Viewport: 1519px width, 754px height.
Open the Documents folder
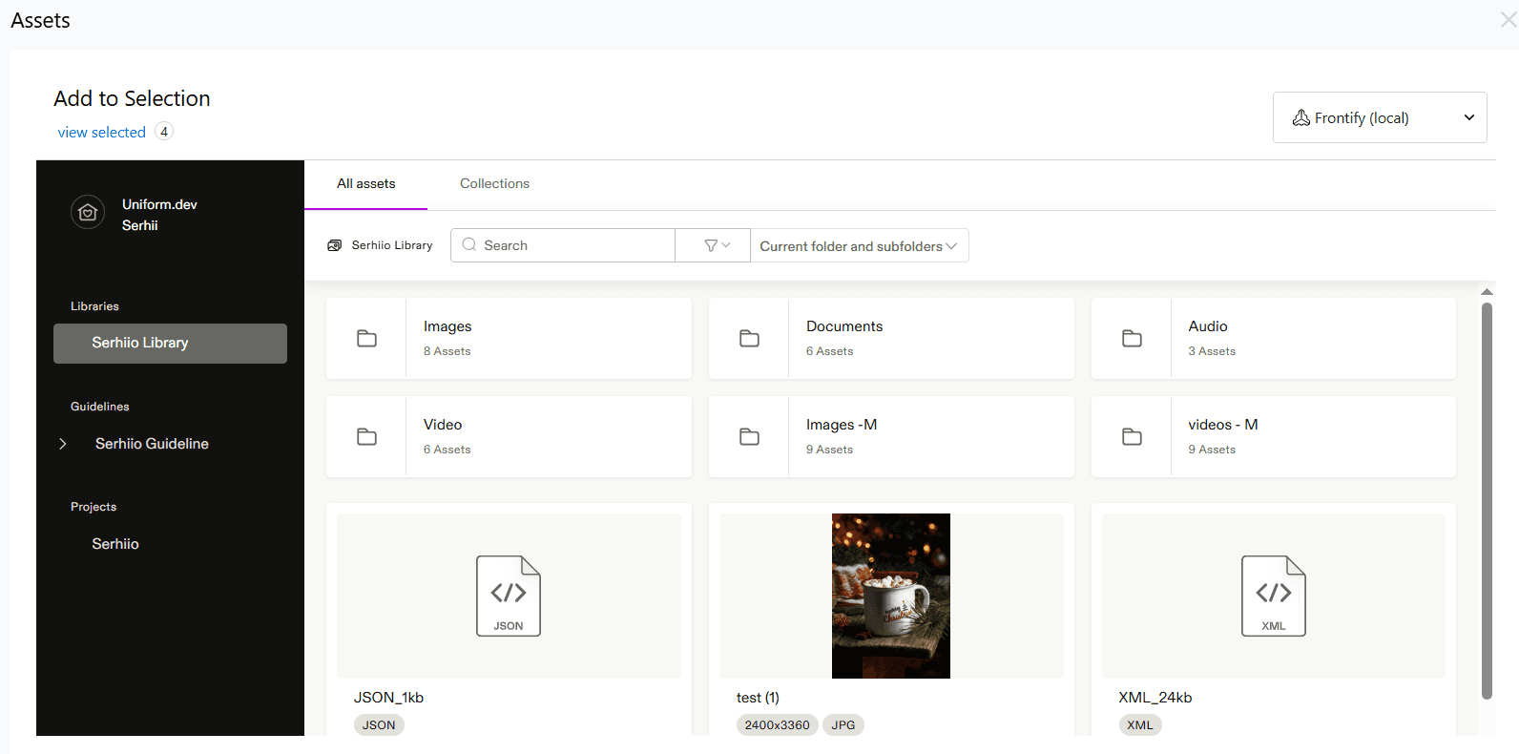891,339
